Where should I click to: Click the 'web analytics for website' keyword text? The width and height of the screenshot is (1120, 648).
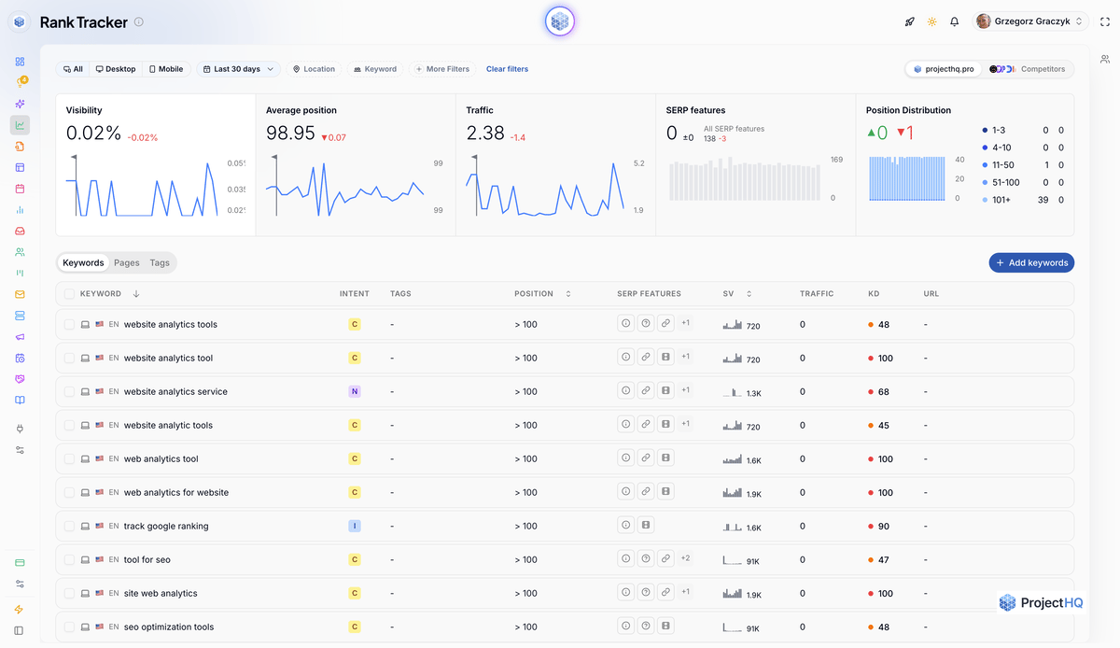(x=176, y=492)
